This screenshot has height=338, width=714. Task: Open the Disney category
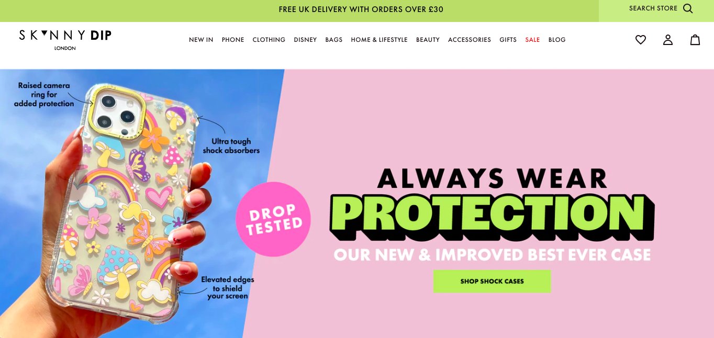coord(305,40)
